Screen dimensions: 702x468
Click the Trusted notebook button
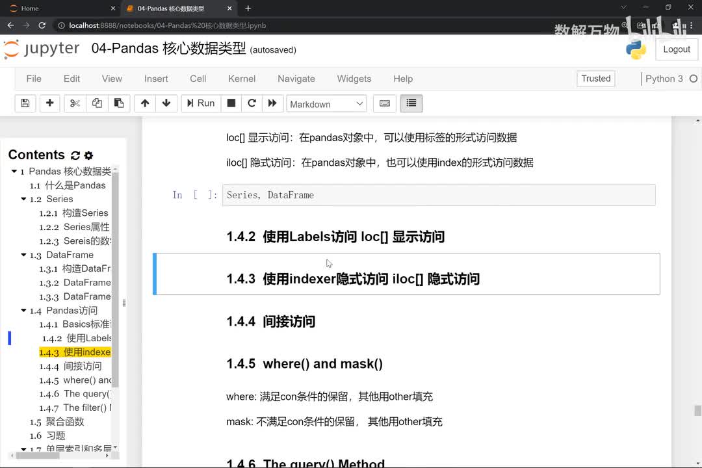point(596,79)
